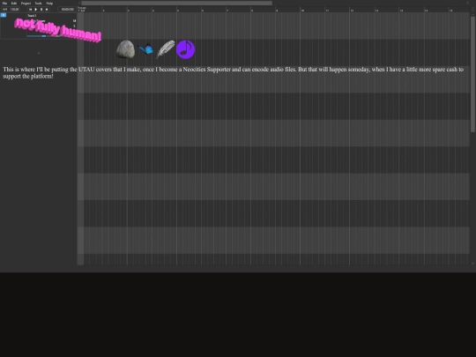Click the pink "not fully human!" logo
Image resolution: width=476 pixels, height=357 pixels.
pos(57,30)
